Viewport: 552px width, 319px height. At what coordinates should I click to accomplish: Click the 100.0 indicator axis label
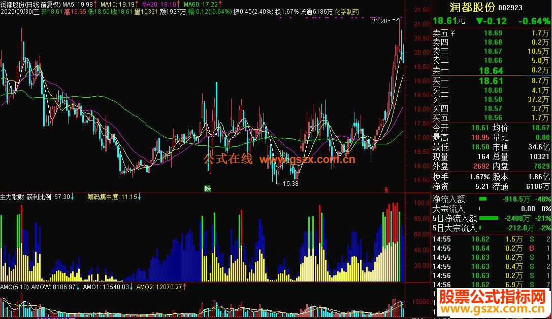tap(421, 203)
